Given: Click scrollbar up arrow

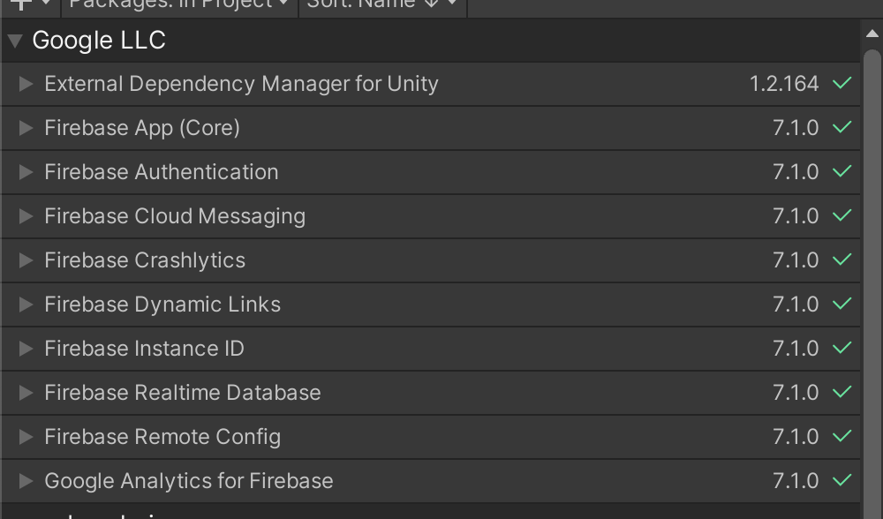Looking at the screenshot, I should (x=872, y=34).
